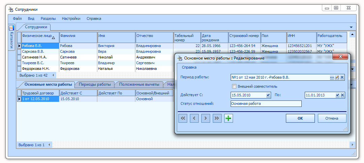
Task: Click the Страховой номер column header
Action: pos(245,38)
